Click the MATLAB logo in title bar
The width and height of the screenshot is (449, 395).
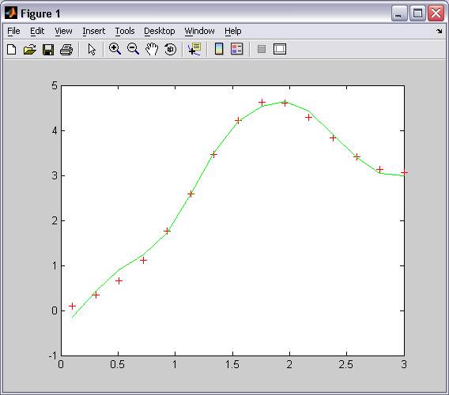[x=11, y=13]
